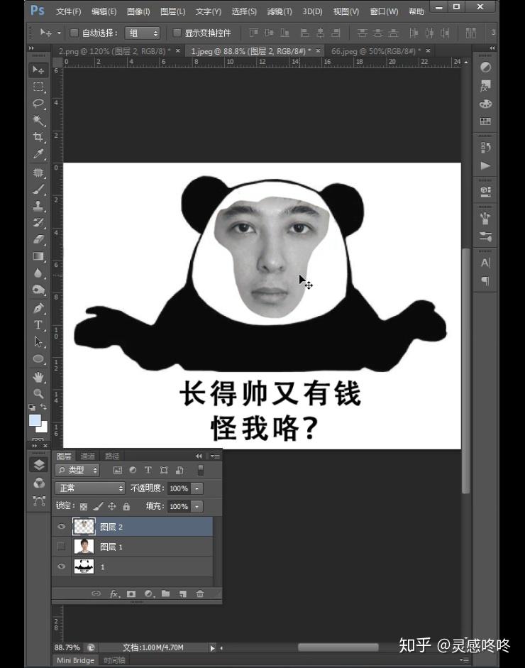Swap foreground and background colors icon
Viewport: 525px width, 668px height.
(x=43, y=407)
